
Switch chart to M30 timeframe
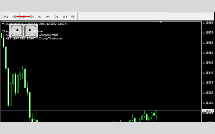tap(31, 17)
